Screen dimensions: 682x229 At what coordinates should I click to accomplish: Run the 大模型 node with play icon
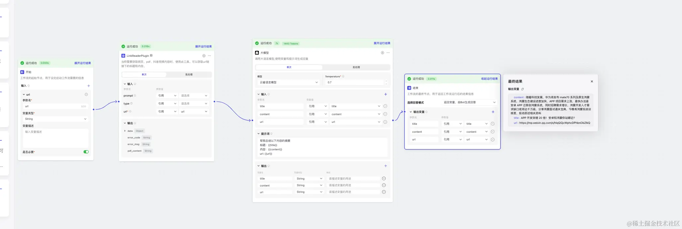click(382, 53)
